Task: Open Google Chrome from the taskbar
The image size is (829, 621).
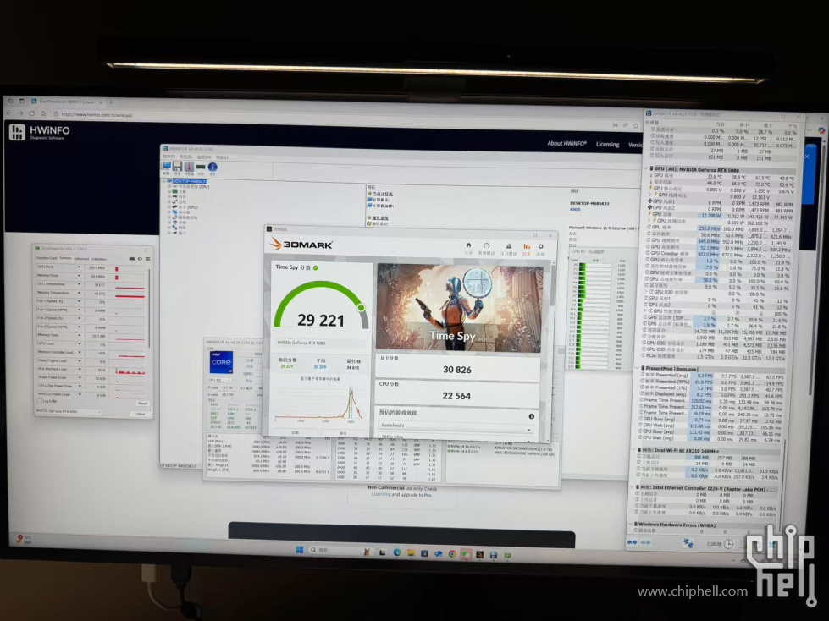Action: (452, 554)
